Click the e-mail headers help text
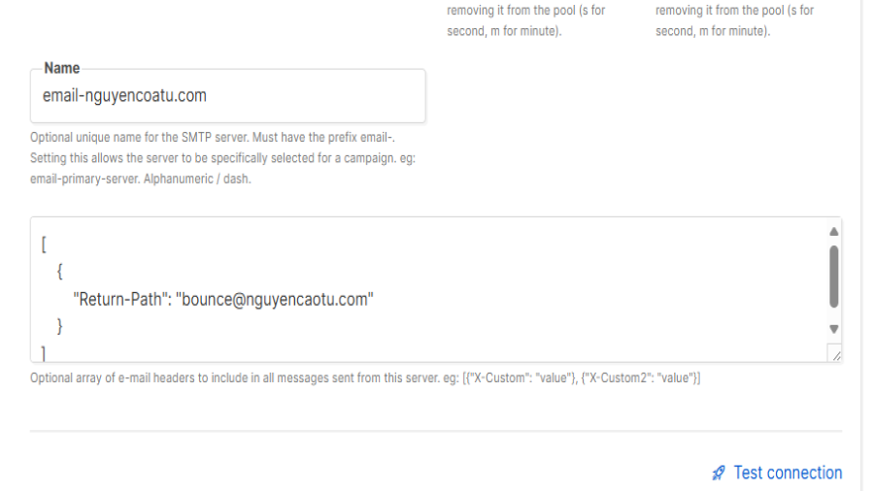The image size is (874, 491). click(365, 378)
